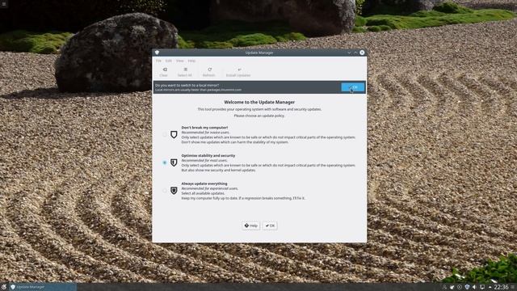Minimize the Update Manager window
Screen dimensions: 517x291
[349, 53]
